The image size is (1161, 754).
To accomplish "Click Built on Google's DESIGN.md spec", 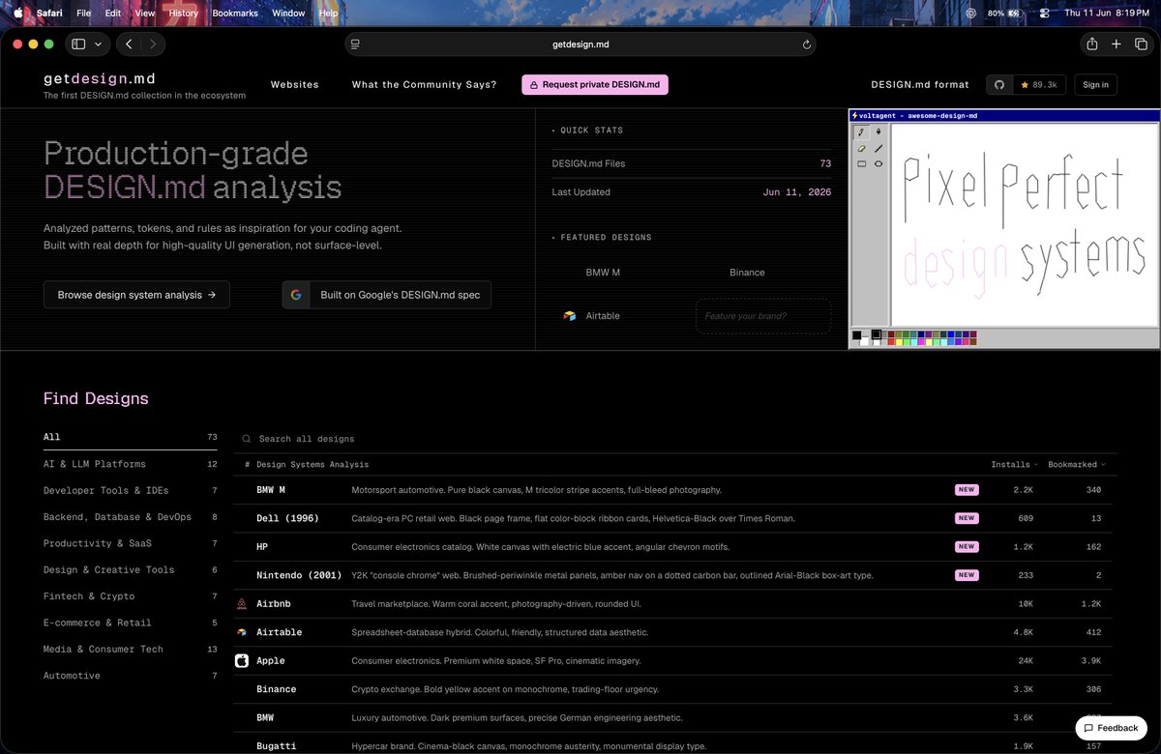I will (x=387, y=295).
